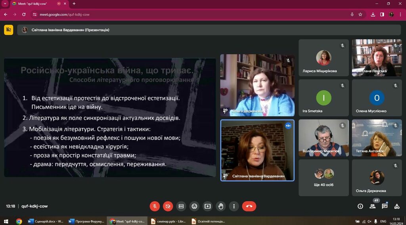Image resolution: width=406 pixels, height=225 pixels.
Task: Bookmark this page with the star icon
Action: pos(360,14)
